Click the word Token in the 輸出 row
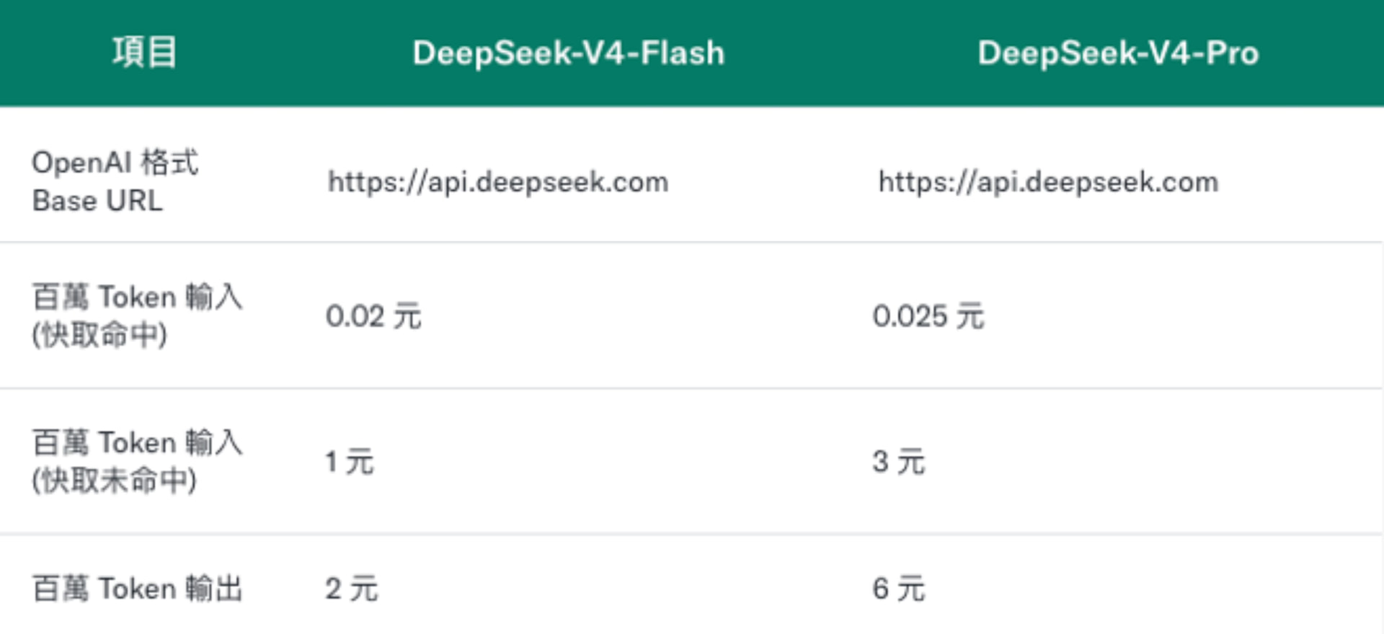The image size is (1384, 634). (x=137, y=589)
